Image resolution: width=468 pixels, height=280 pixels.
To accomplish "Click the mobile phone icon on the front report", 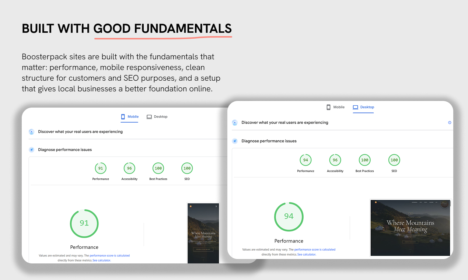I will 328,107.
